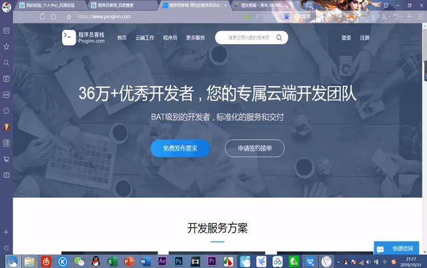This screenshot has height=268, width=427.
Task: Click the sidebar search icon
Action: tap(7, 63)
